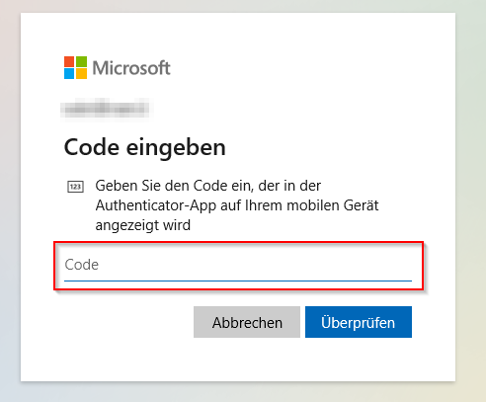Click the 123 code icon
This screenshot has width=486, height=402.
tap(75, 187)
